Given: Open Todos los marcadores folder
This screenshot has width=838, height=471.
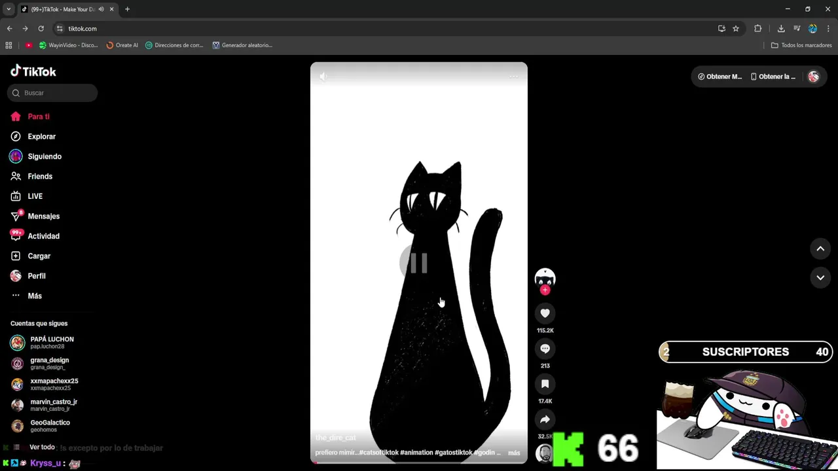Looking at the screenshot, I should pyautogui.click(x=801, y=45).
